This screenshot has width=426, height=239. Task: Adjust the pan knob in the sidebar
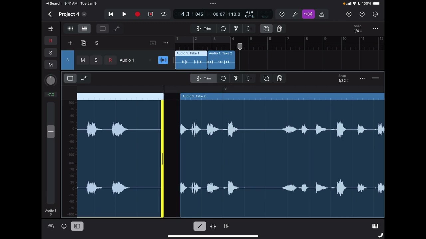(x=51, y=80)
